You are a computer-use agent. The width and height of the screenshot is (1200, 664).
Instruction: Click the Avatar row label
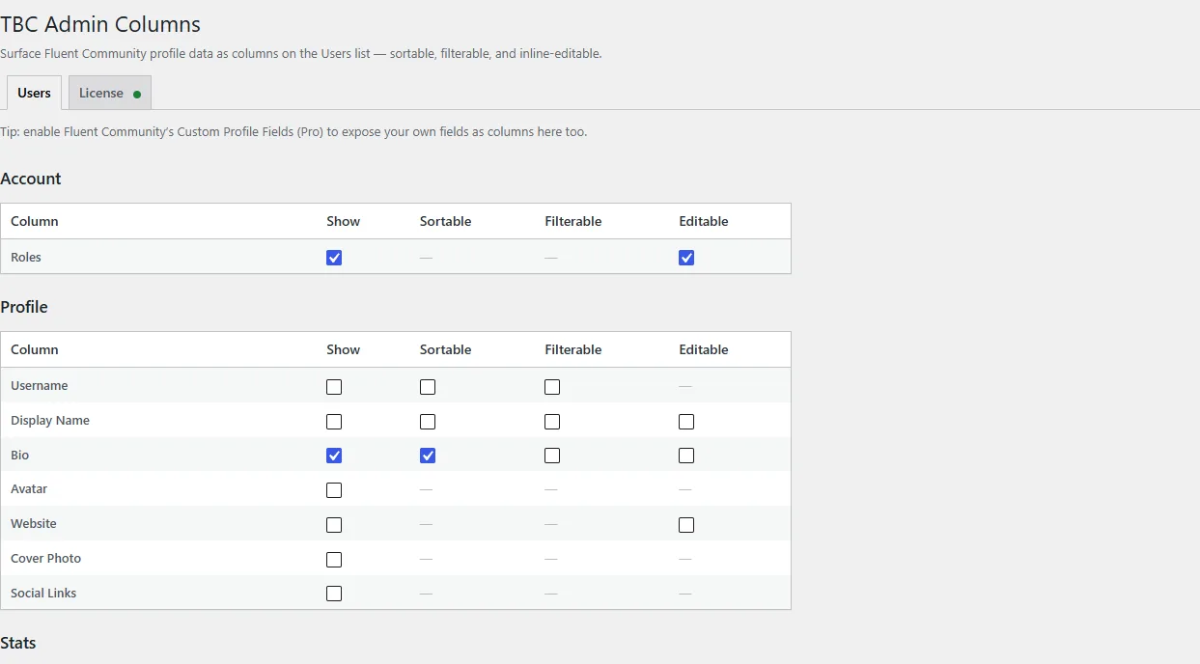point(29,489)
